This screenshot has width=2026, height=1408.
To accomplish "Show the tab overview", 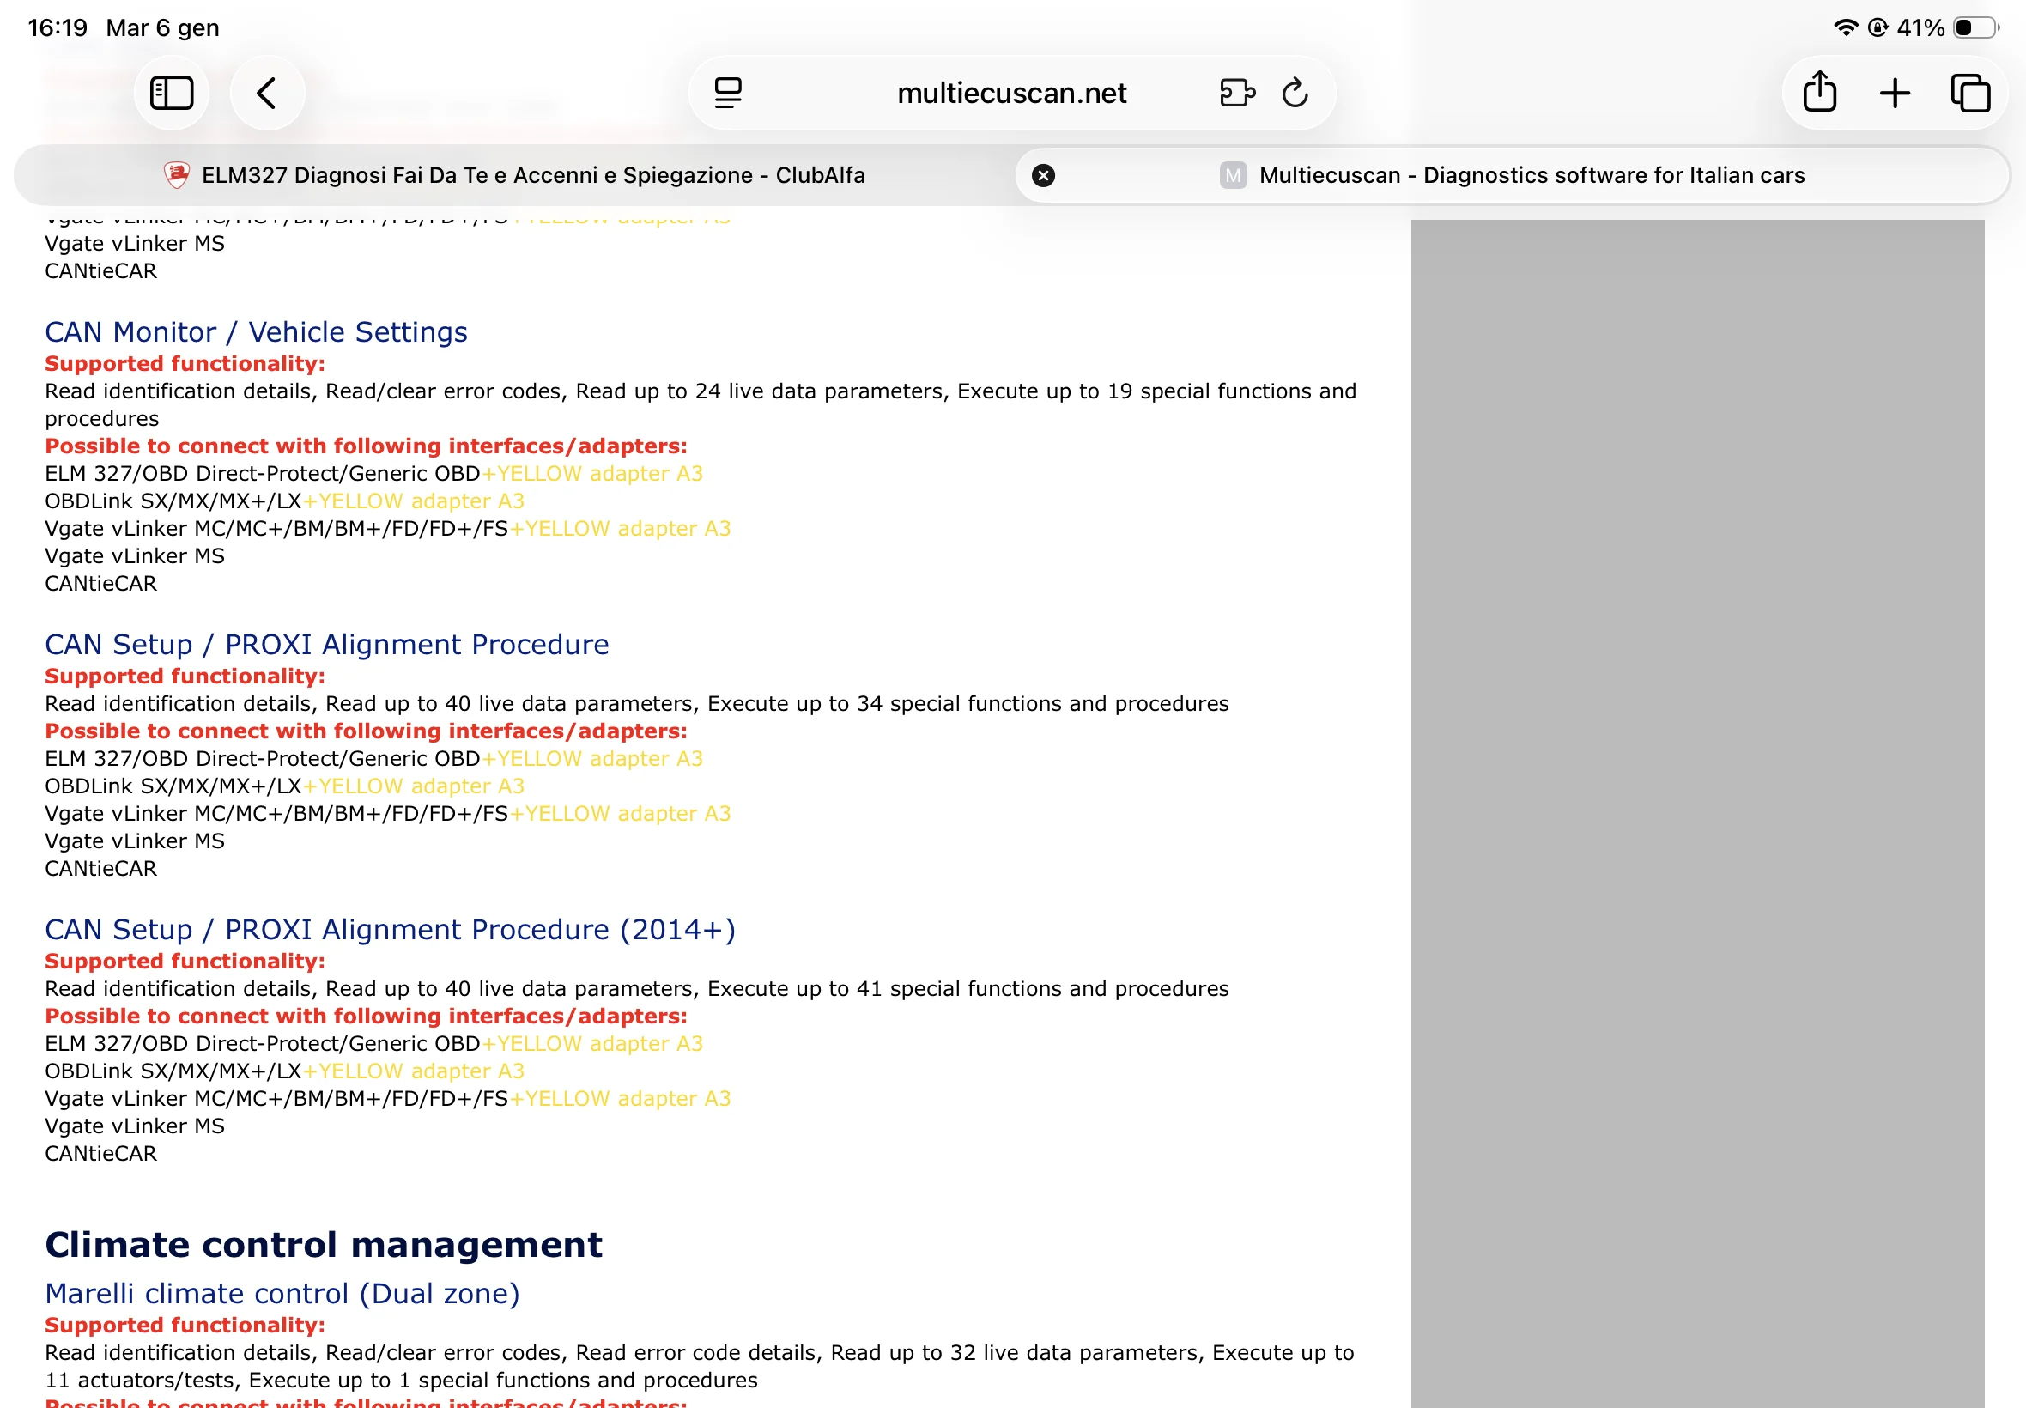I will pos(1970,93).
